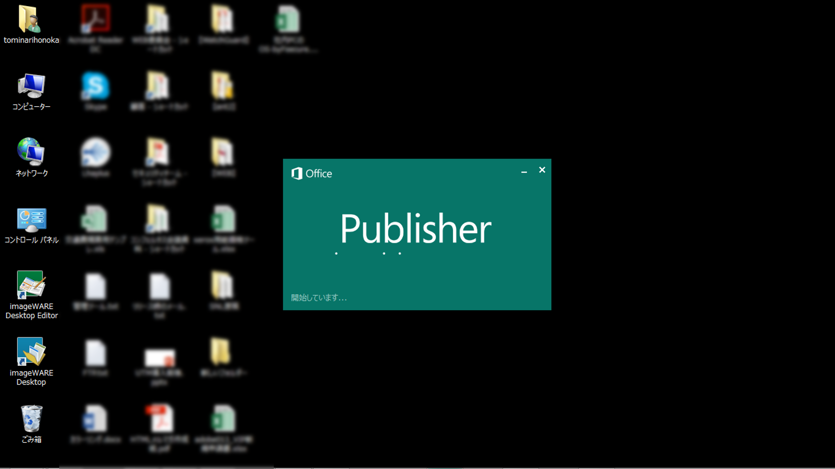The image size is (835, 469).
Task: Select the コンピューター desktop icon
Action: point(31,86)
